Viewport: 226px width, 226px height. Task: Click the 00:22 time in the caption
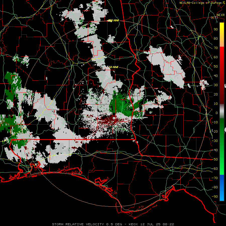[x=168, y=224]
